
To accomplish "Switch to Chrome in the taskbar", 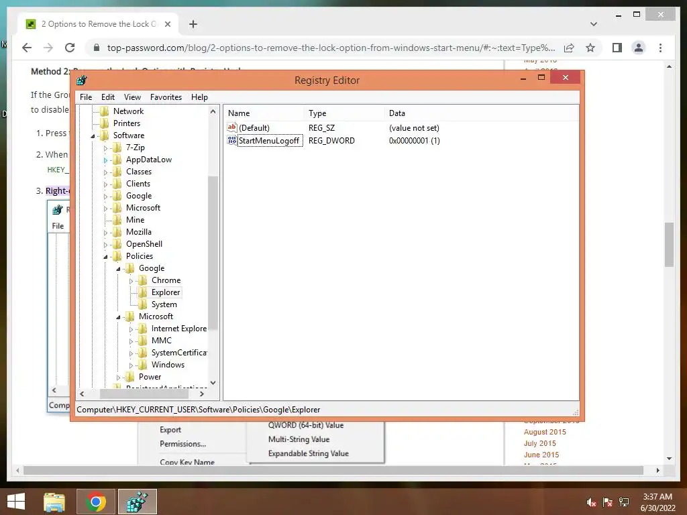I will click(x=95, y=502).
